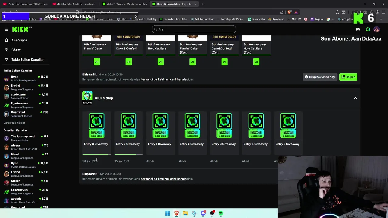Click the 30 sa. 89% progress text

tap(90, 161)
